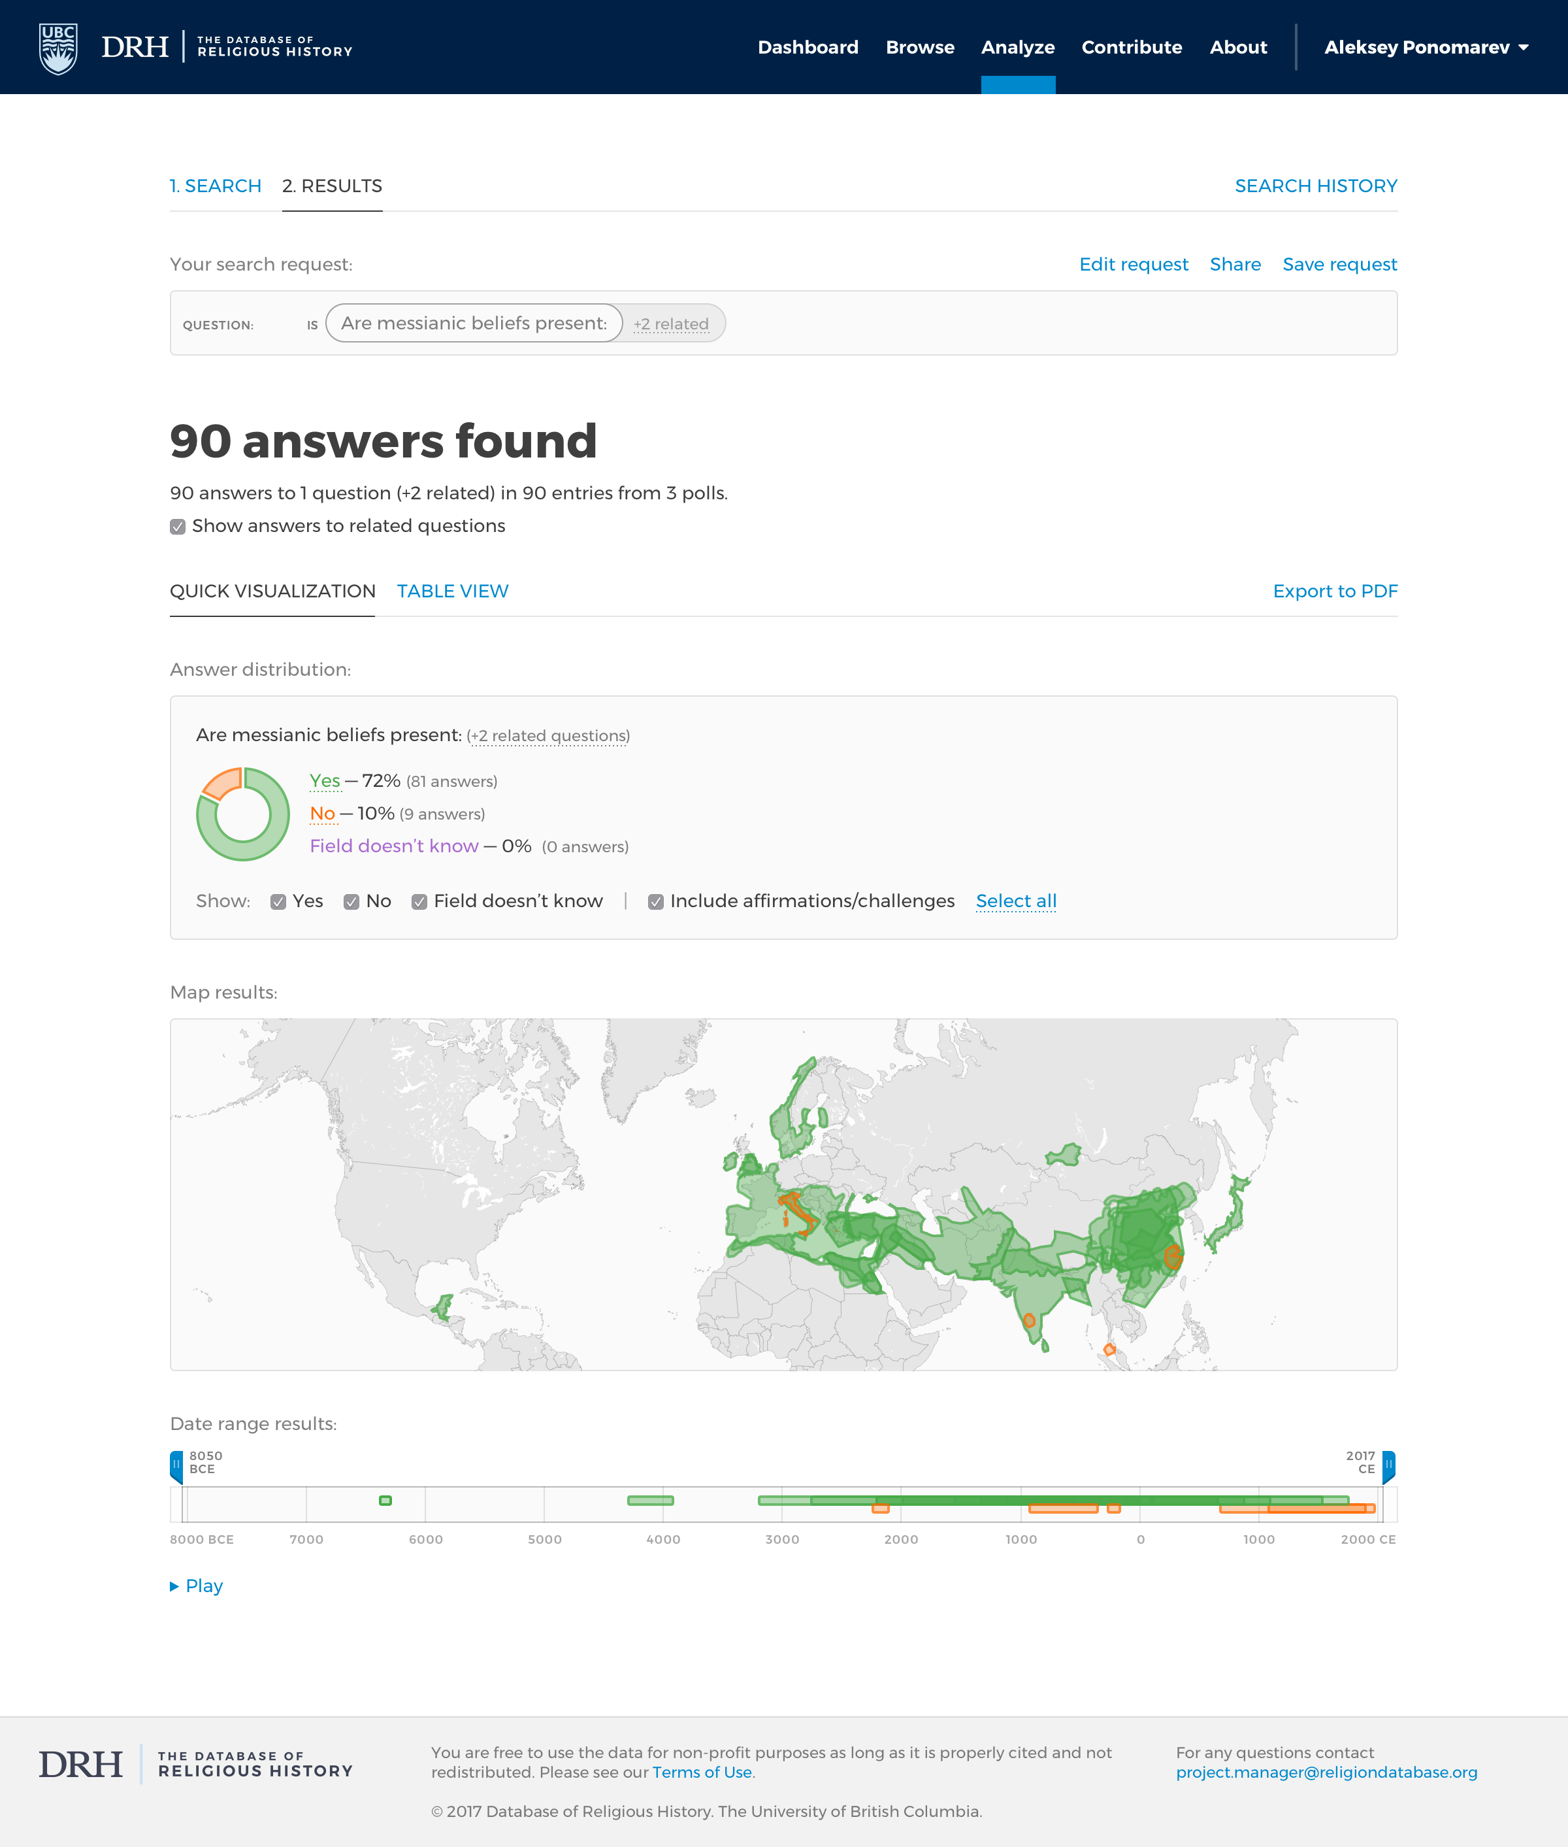Viewport: 1568px width, 1847px height.
Task: Disable the No answer filter
Action: [351, 902]
